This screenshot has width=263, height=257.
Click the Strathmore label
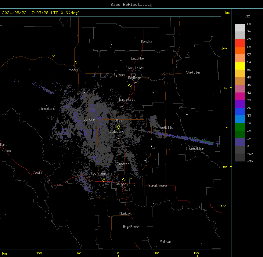157,186
